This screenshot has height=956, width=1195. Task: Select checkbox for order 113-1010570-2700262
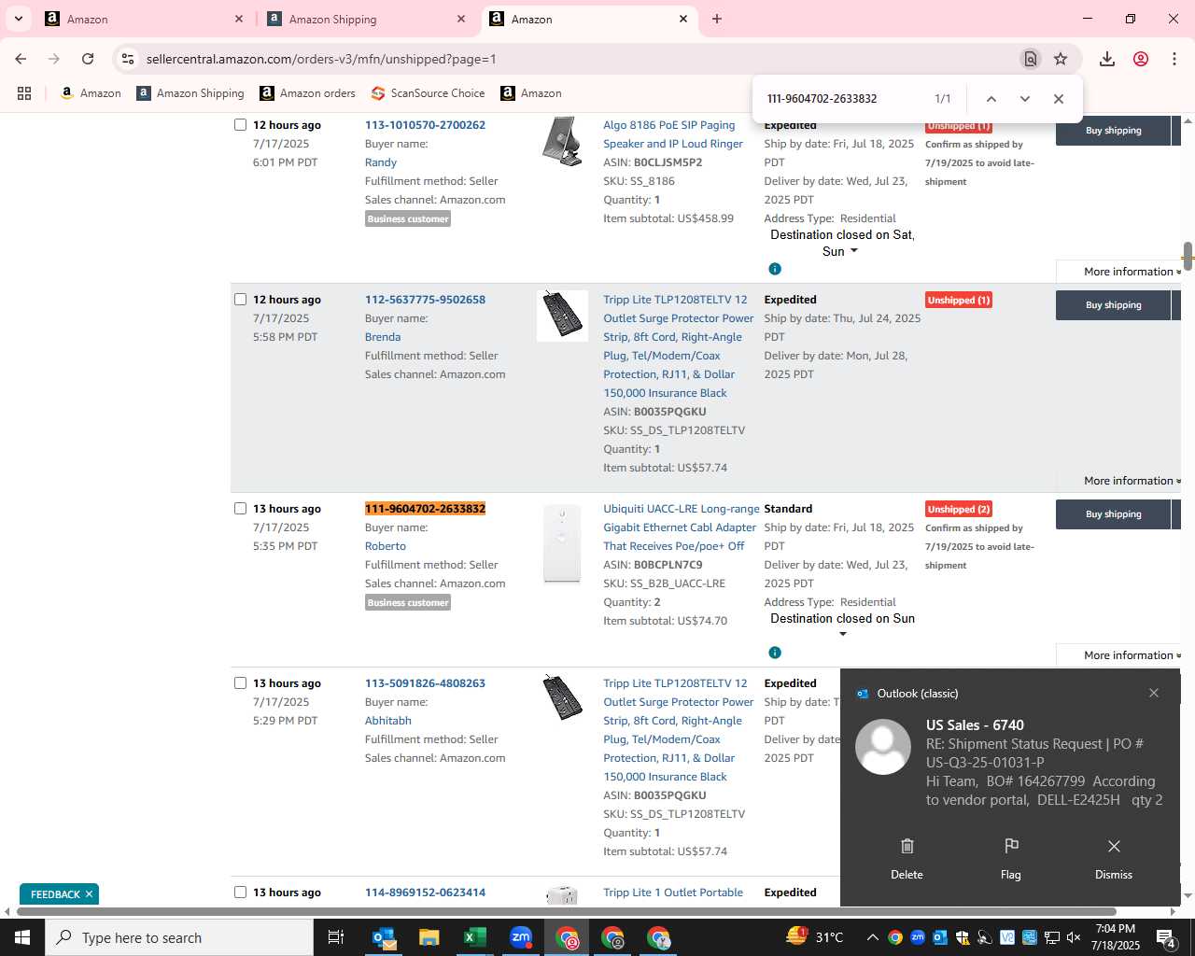point(240,125)
